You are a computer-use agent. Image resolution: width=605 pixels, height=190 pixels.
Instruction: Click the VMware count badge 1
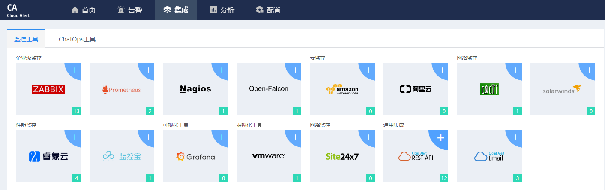click(297, 178)
